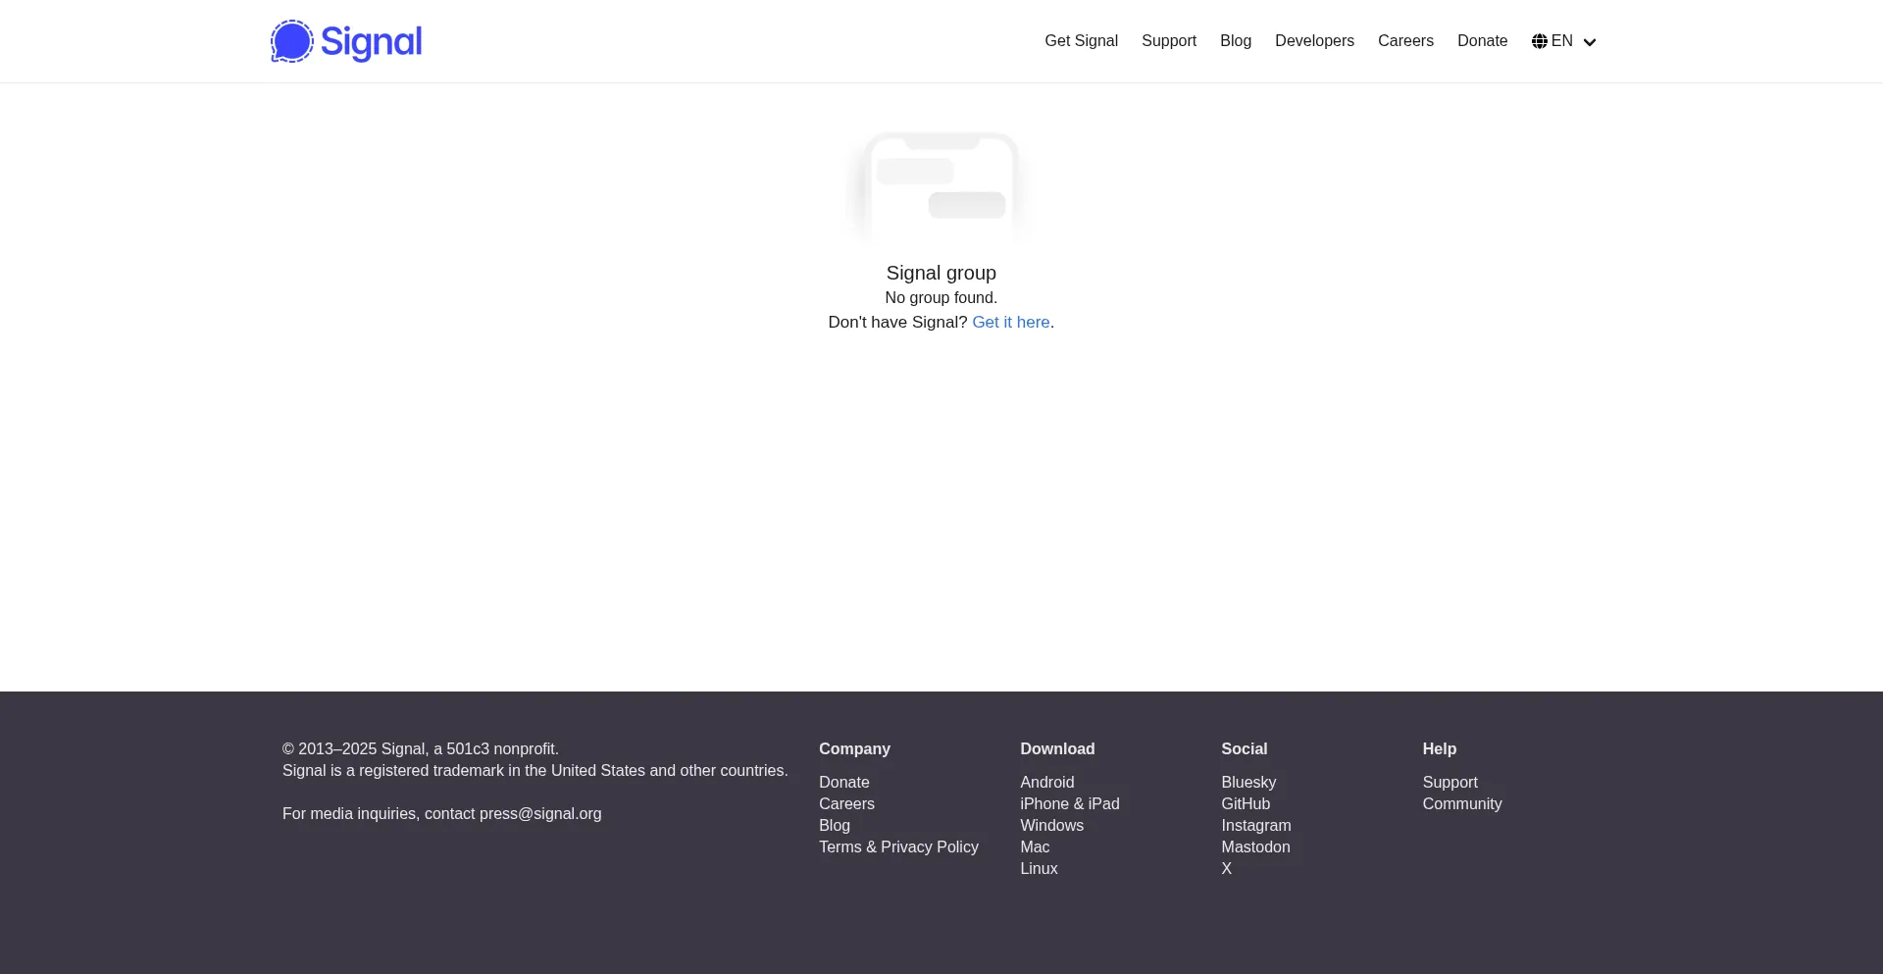Viewport: 1883px width, 974px height.
Task: Click the Linux download link
Action: (1039, 869)
